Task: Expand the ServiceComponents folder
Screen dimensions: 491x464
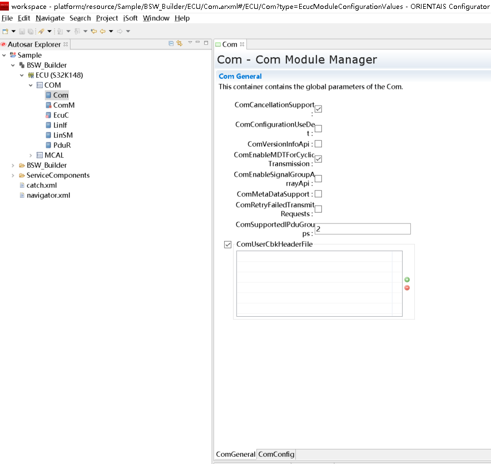Action: (x=13, y=175)
